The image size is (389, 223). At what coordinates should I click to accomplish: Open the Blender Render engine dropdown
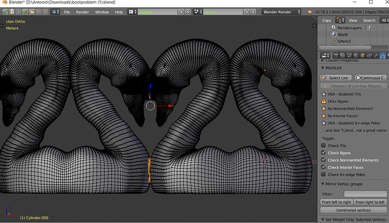coord(281,12)
